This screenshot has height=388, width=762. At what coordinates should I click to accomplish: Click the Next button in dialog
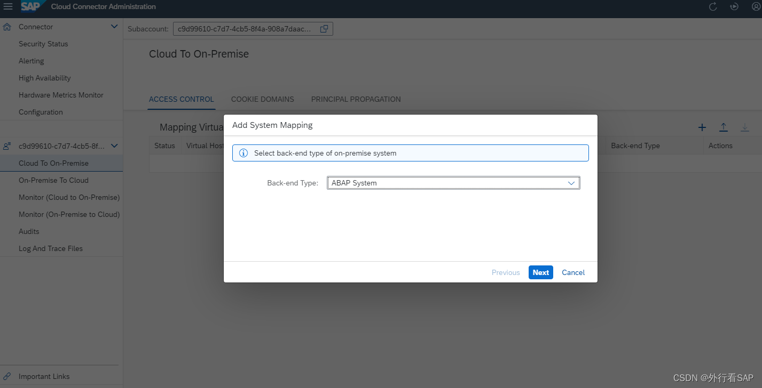tap(541, 272)
